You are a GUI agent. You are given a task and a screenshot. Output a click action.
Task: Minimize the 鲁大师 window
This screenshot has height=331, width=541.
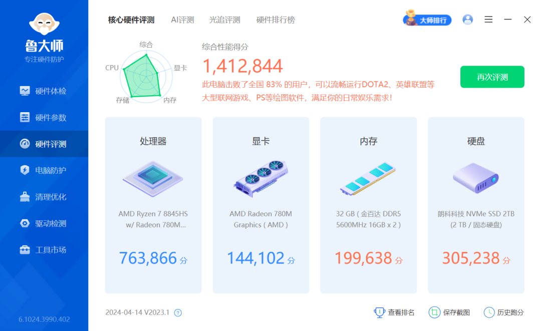tap(507, 20)
